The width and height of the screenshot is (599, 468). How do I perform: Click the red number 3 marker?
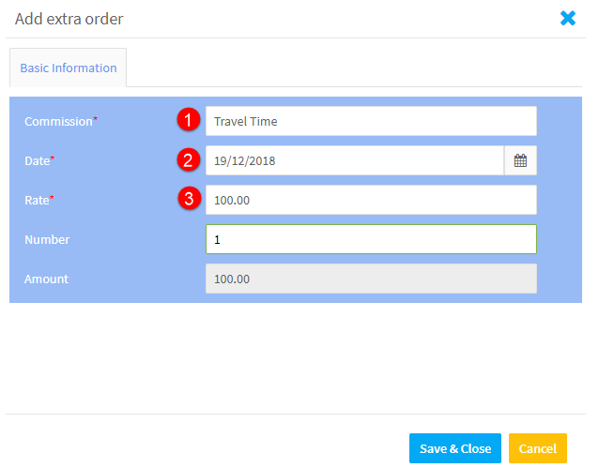[x=189, y=199]
